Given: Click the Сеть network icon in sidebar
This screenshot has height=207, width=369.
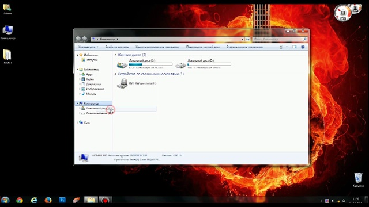Looking at the screenshot, I should (x=81, y=122).
